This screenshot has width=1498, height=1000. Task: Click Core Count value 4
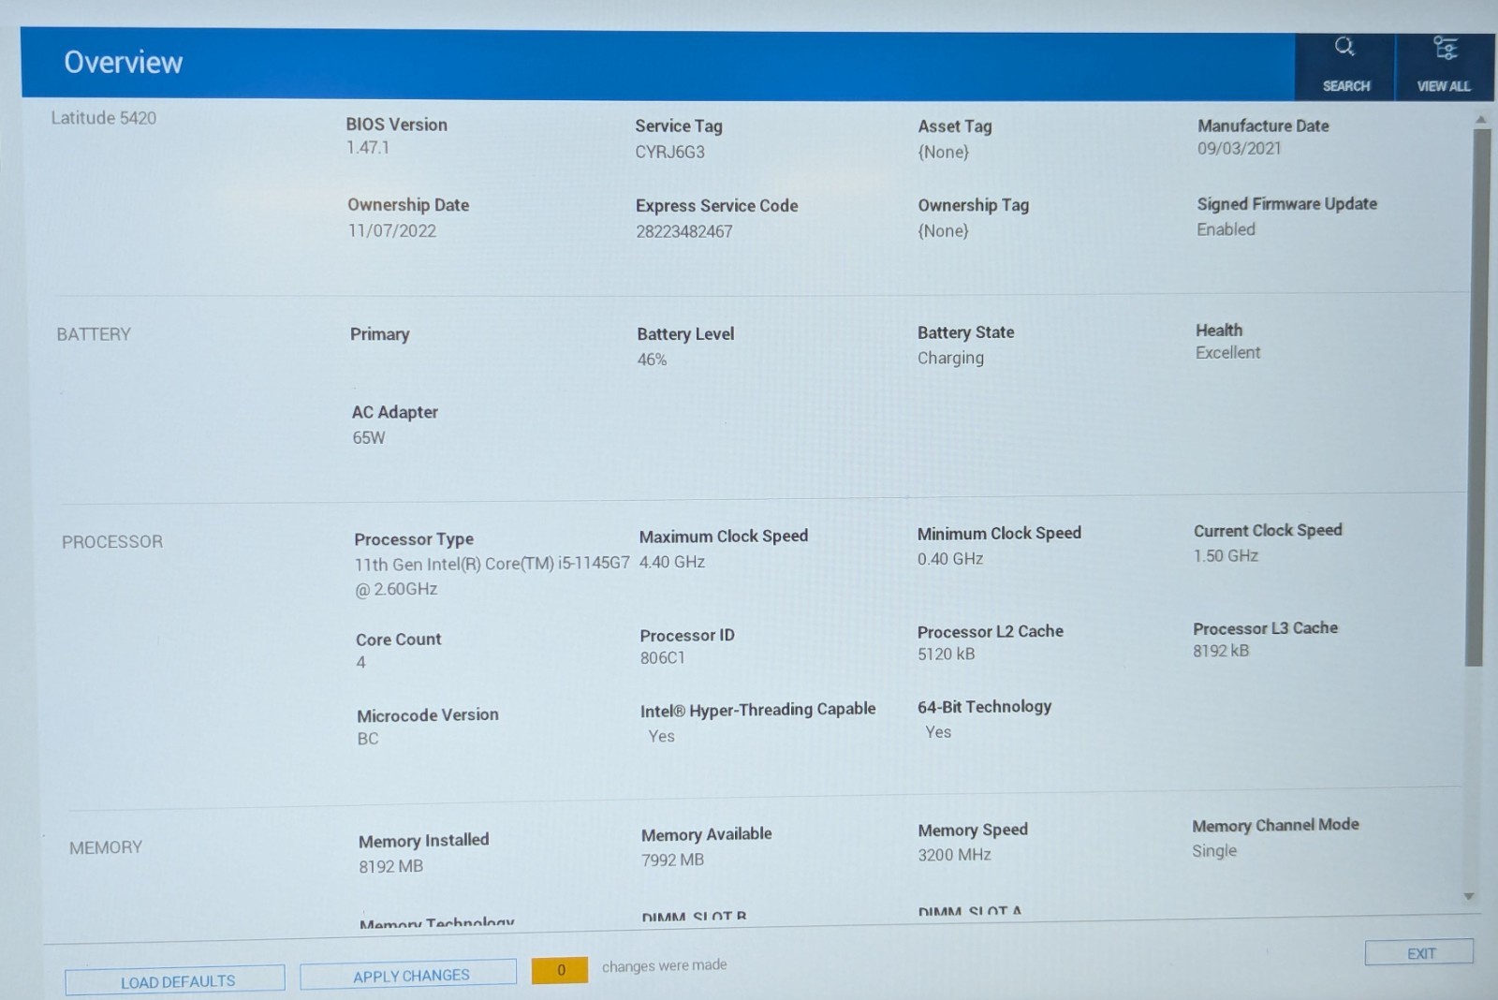[361, 663]
